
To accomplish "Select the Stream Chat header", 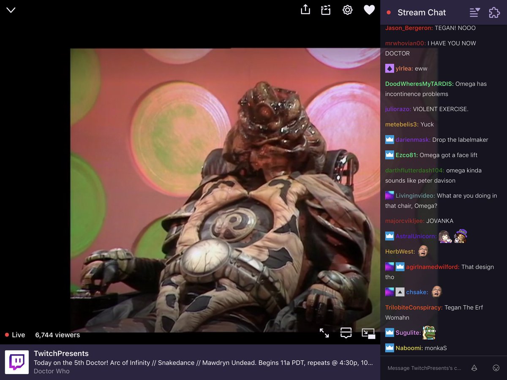I will [x=421, y=13].
